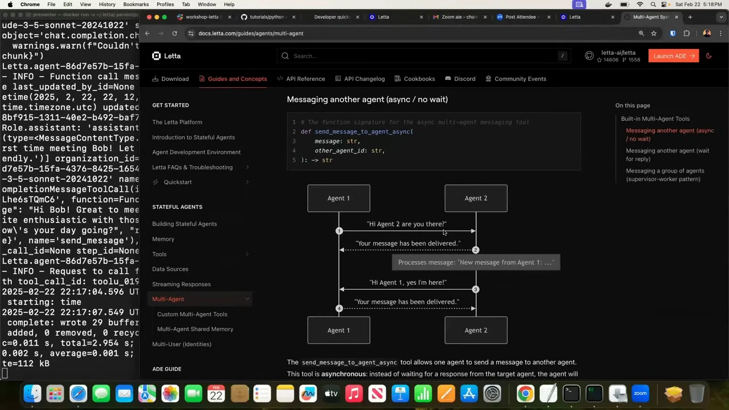Open Streaming Responses sidebar page
729x410 pixels.
pyautogui.click(x=181, y=284)
